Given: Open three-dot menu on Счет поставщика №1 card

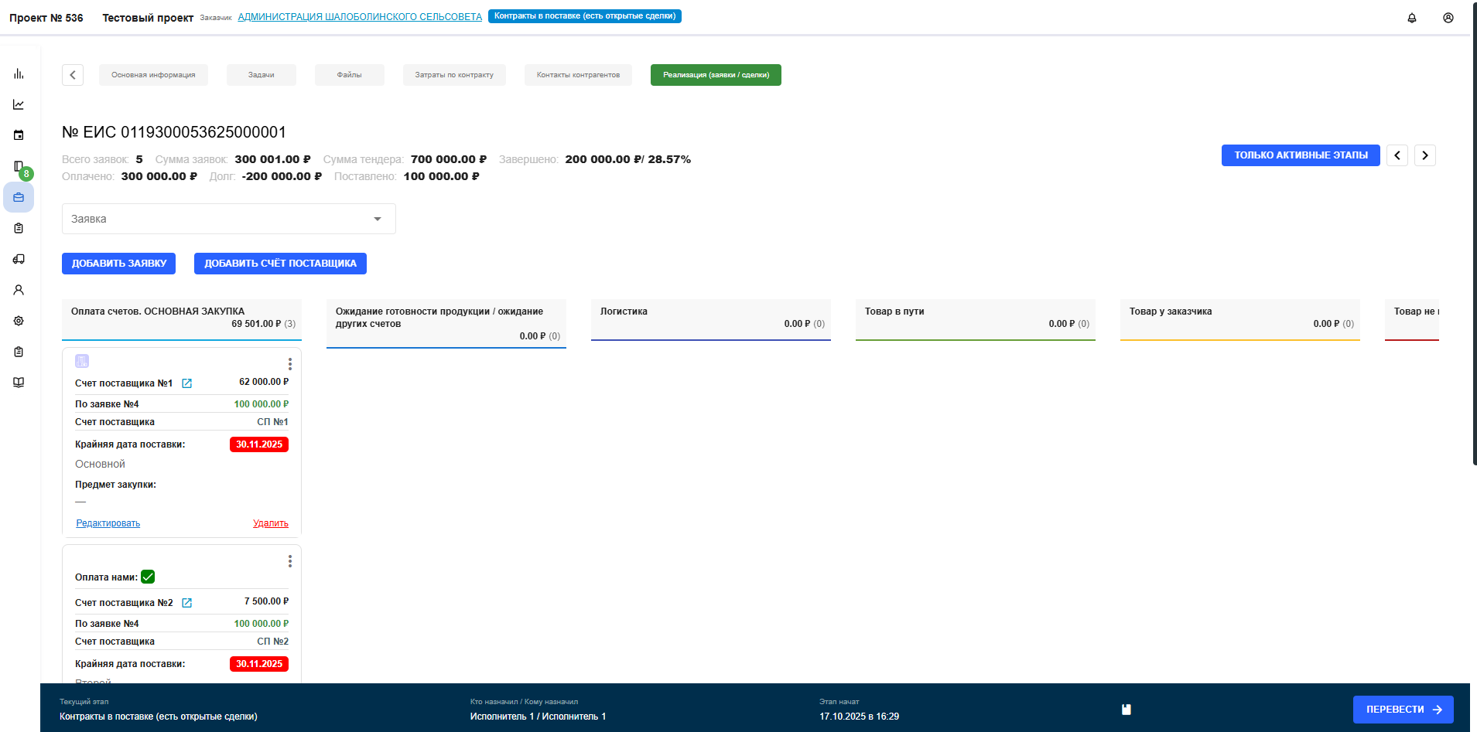Looking at the screenshot, I should pyautogui.click(x=290, y=364).
